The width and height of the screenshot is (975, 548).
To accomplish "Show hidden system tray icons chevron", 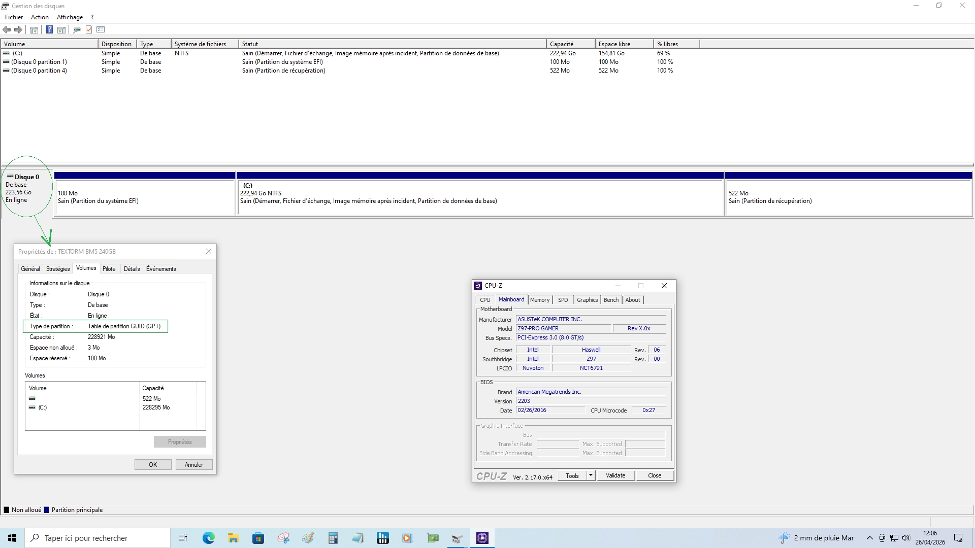I will pyautogui.click(x=869, y=538).
